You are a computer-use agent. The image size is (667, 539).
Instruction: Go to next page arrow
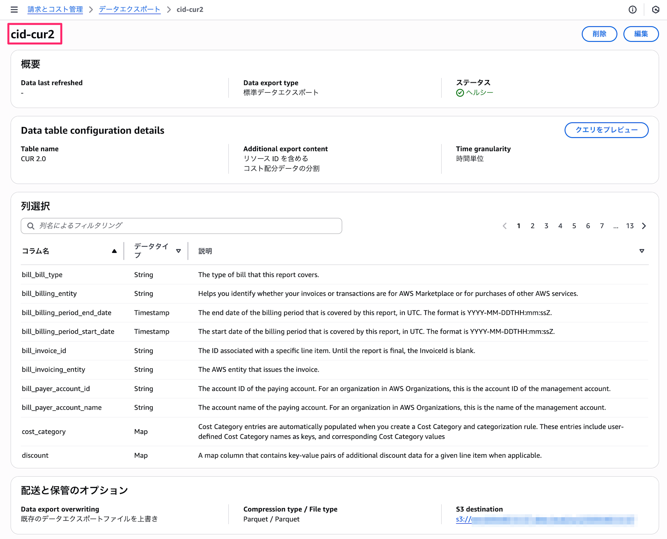[x=644, y=226]
